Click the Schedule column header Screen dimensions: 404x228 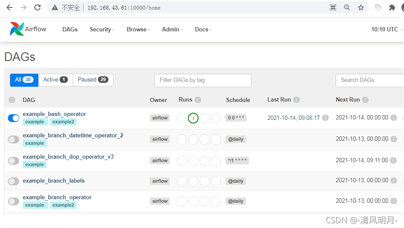[238, 100]
